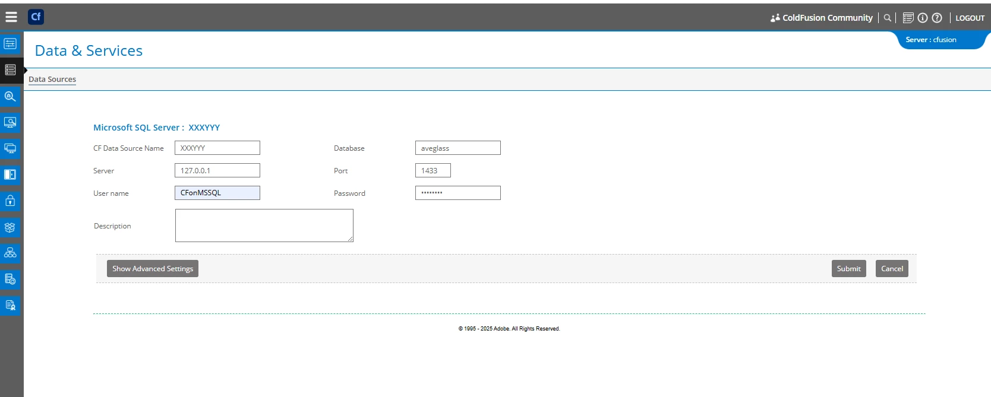Click the ColdFusion Community people icon

[775, 18]
